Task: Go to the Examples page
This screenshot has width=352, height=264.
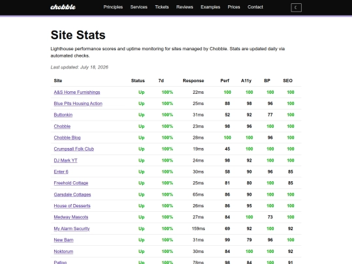Action: click(x=211, y=7)
